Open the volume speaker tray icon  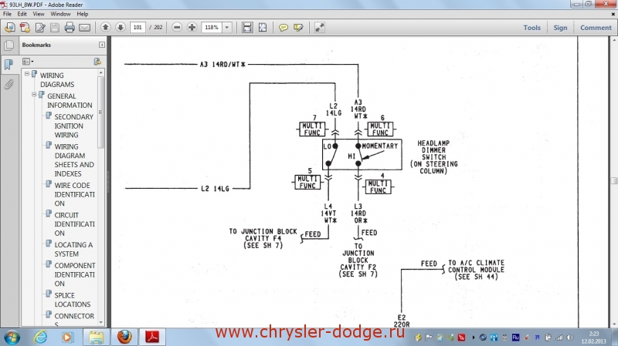(570, 338)
